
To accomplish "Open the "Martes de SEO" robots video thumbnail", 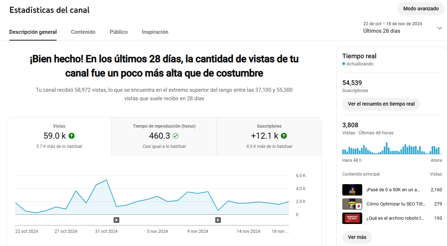I will 352,218.
